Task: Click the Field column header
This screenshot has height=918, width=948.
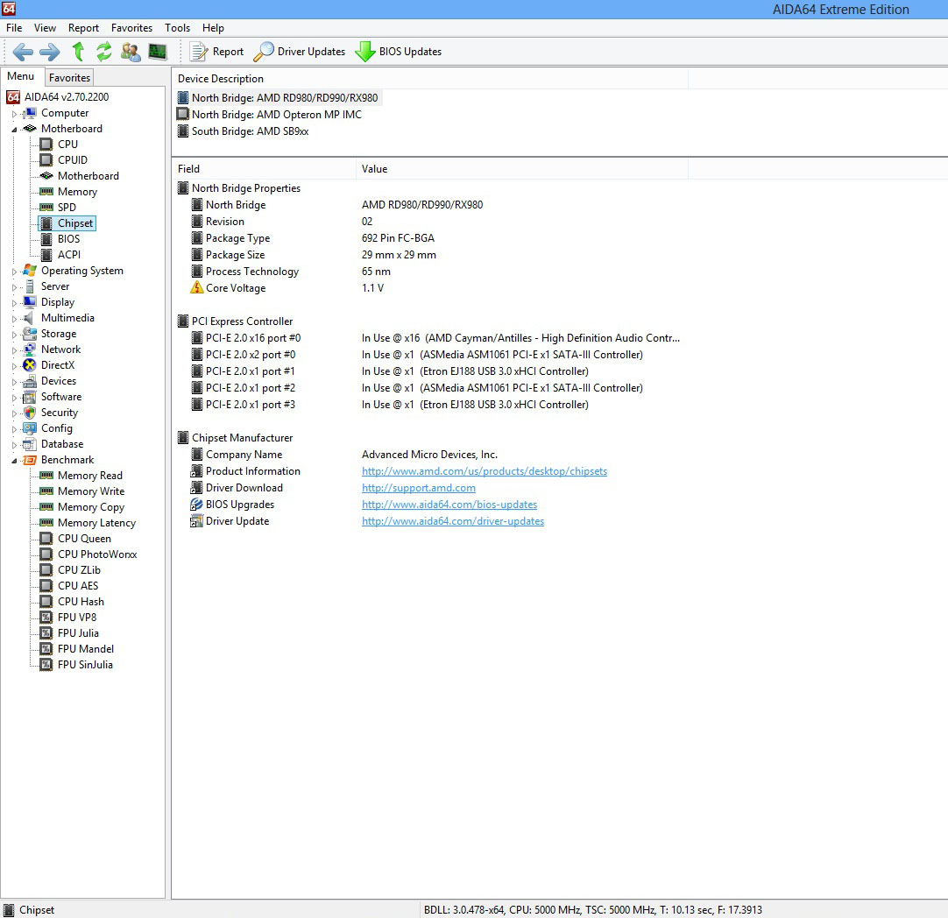Action: (x=265, y=169)
